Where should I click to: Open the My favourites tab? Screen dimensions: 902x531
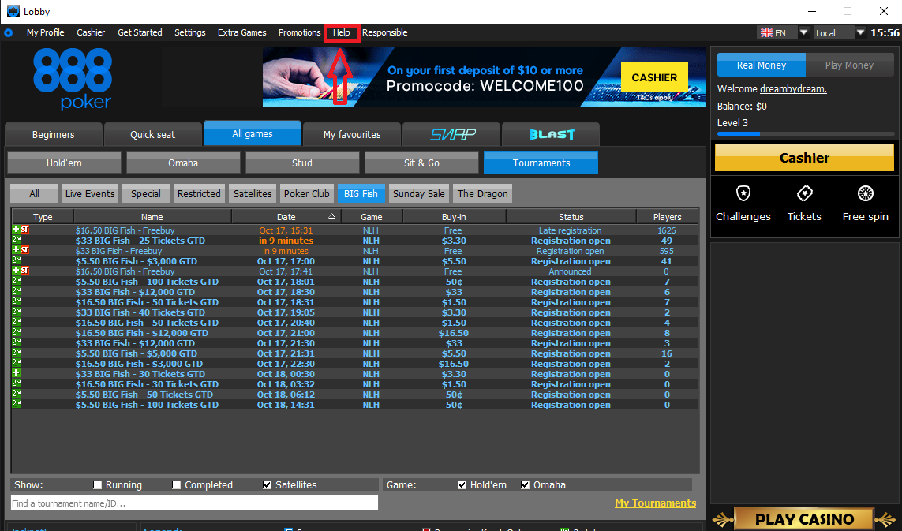click(352, 135)
